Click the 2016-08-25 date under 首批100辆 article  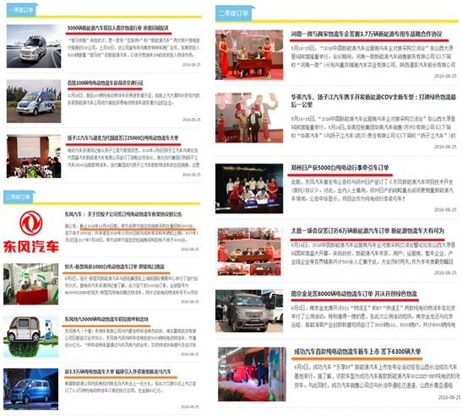pos(191,120)
